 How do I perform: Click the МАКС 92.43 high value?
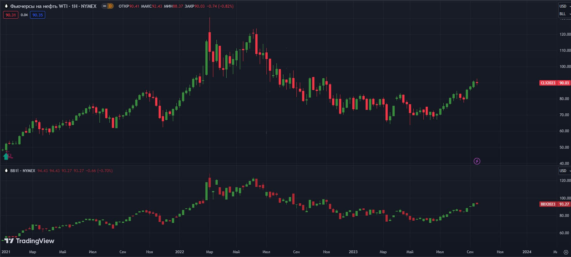(x=152, y=6)
